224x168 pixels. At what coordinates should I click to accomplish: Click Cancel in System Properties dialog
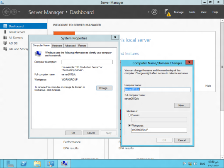pyautogui.click(x=91, y=133)
